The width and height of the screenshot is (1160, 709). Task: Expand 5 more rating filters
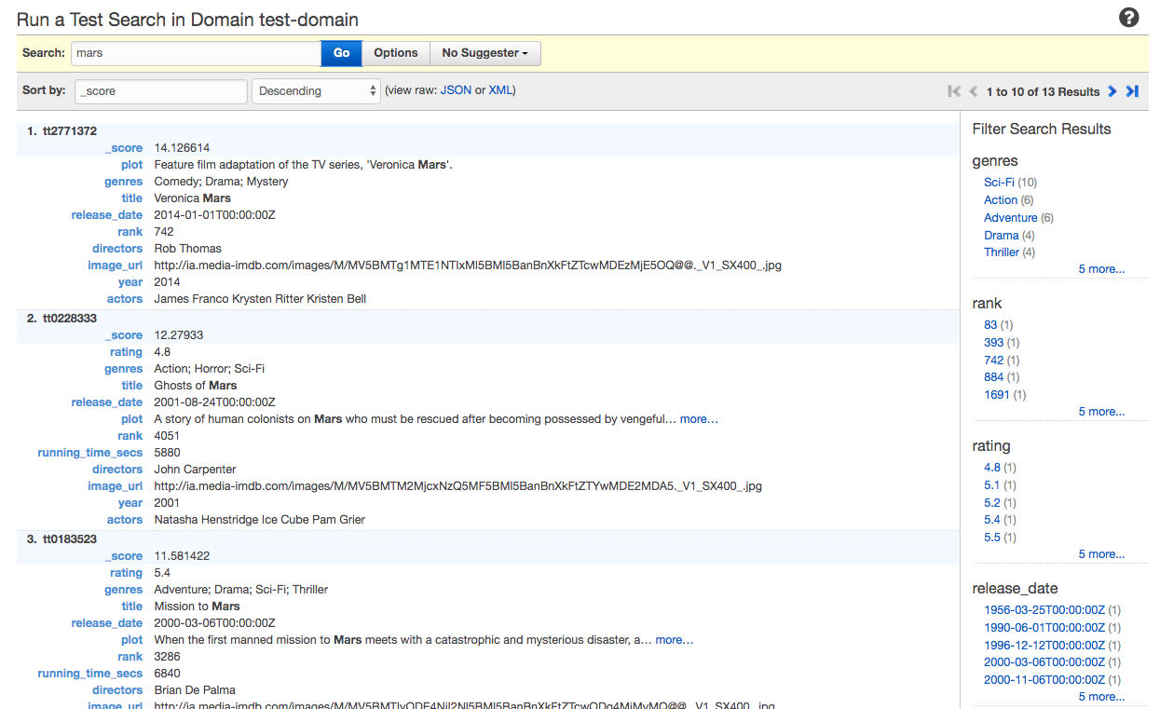[x=1100, y=554]
